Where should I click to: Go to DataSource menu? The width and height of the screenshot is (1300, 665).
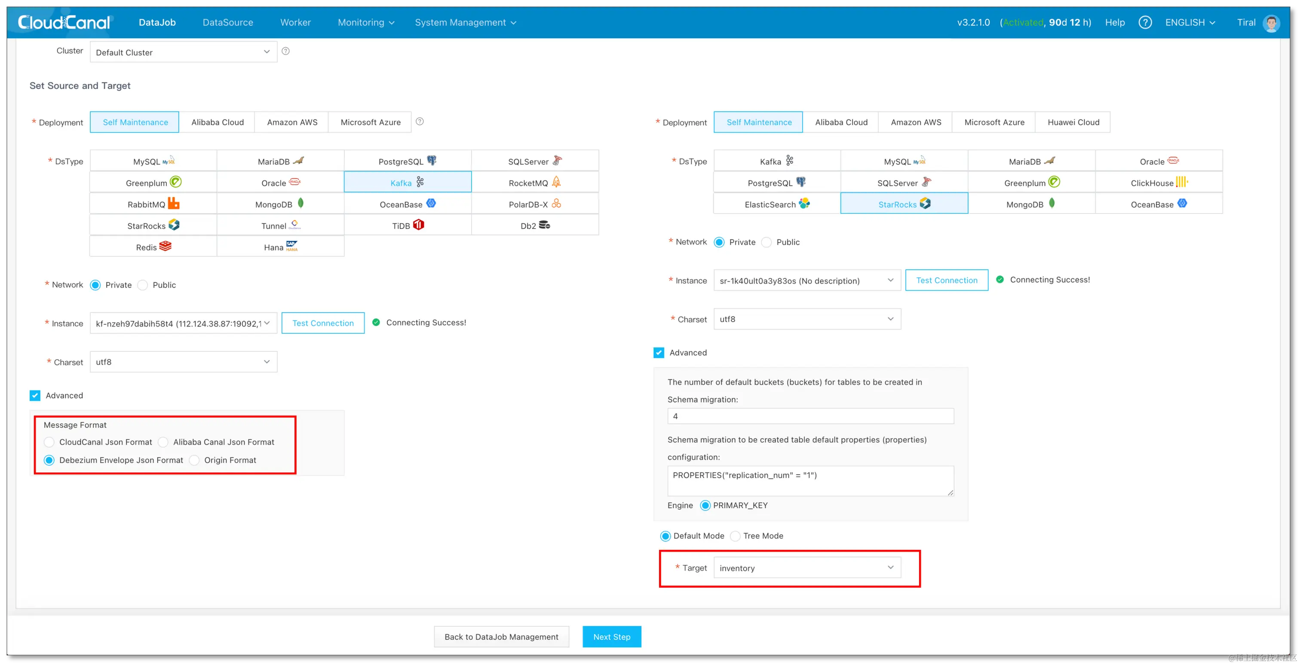227,22
